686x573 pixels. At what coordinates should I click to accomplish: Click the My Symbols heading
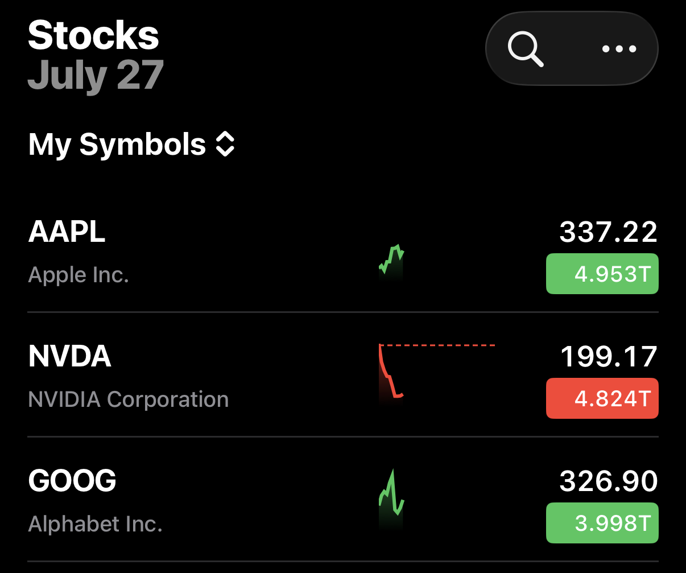coord(117,145)
